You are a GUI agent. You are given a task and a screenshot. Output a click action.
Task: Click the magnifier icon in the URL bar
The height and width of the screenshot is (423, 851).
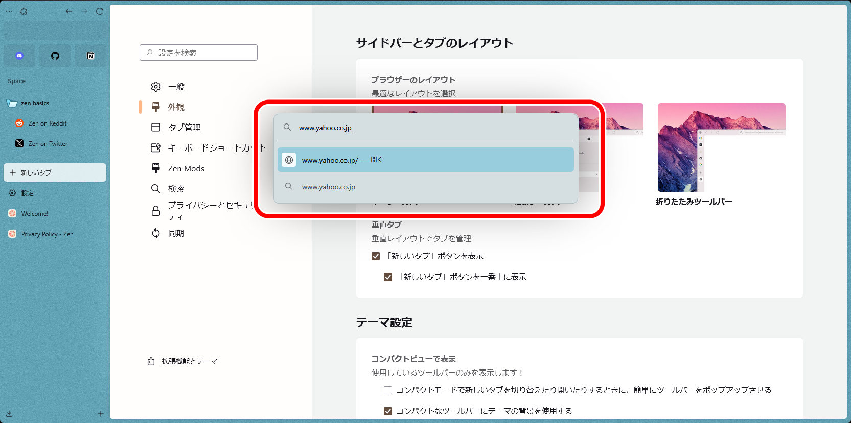pyautogui.click(x=287, y=127)
